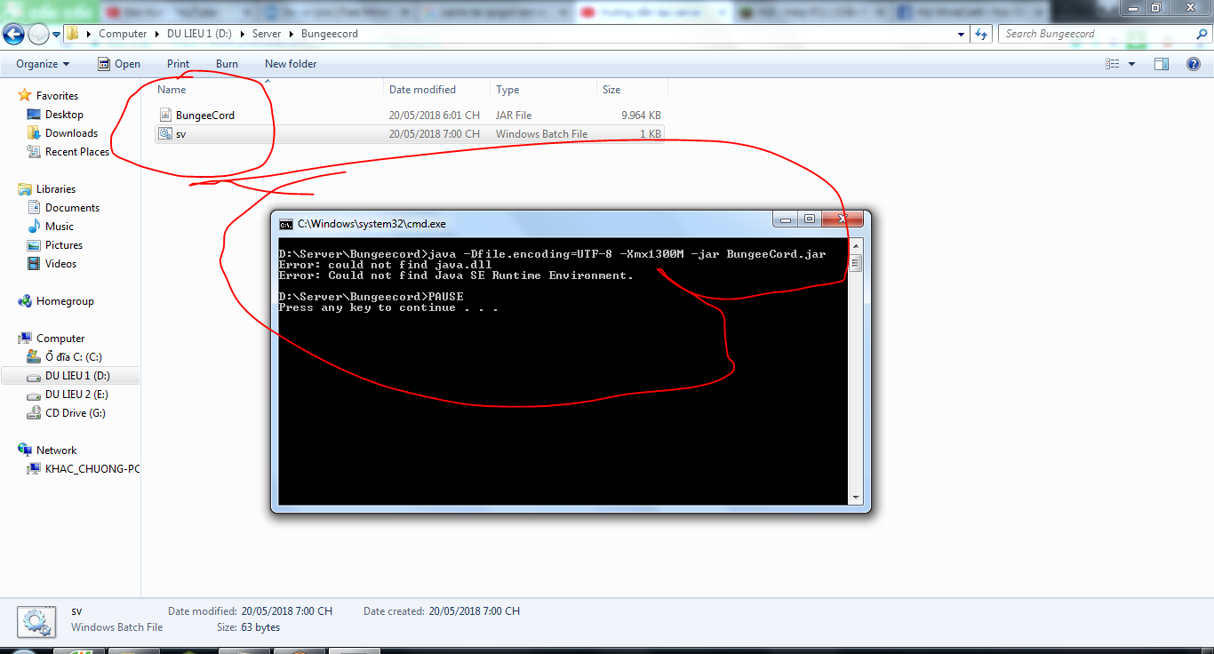Screen dimensions: 1214x654
Task: Open Desktop in Favorites
Action: coord(64,115)
